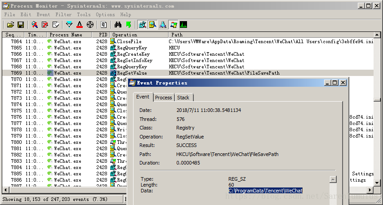383x205 pixels.
Task: Open the Highlight 'A' icon
Action: (x=80, y=24)
